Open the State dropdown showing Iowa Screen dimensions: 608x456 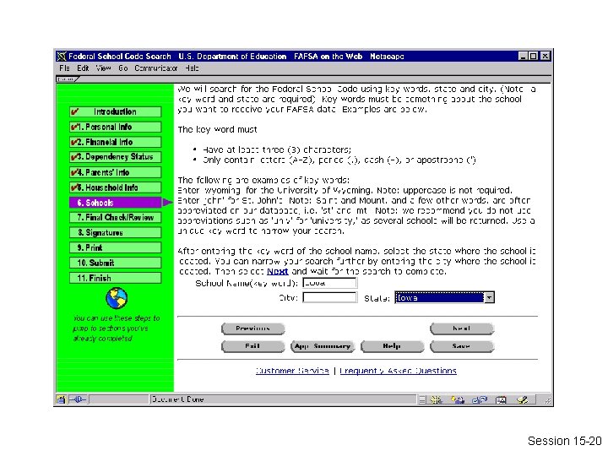[x=444, y=297]
